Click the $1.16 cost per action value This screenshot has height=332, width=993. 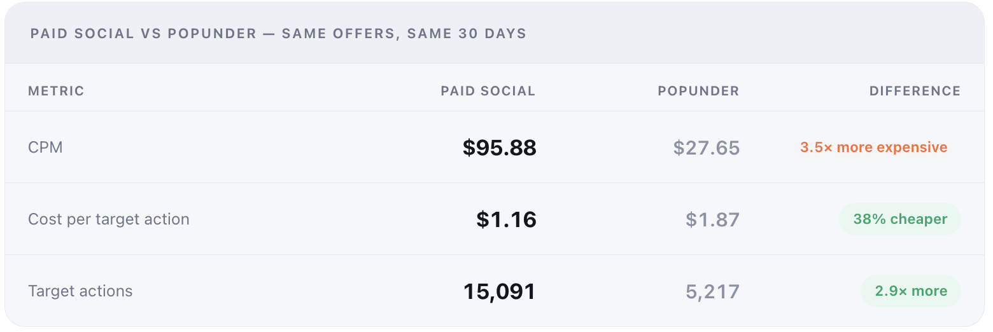pyautogui.click(x=507, y=219)
